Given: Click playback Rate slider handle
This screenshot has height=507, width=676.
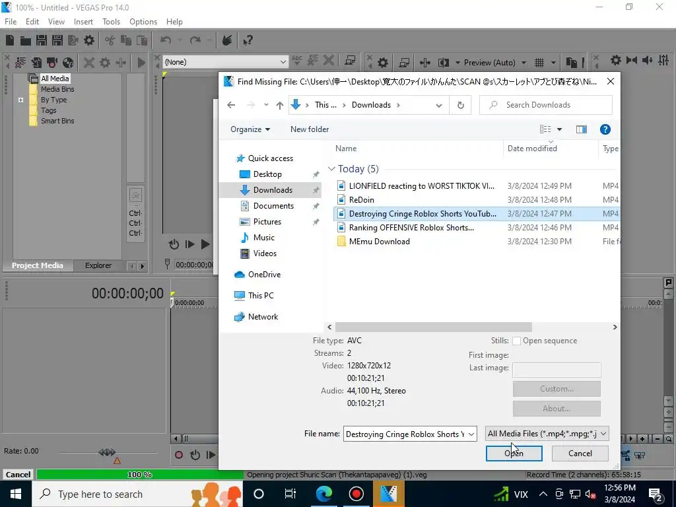Looking at the screenshot, I should 107,452.
